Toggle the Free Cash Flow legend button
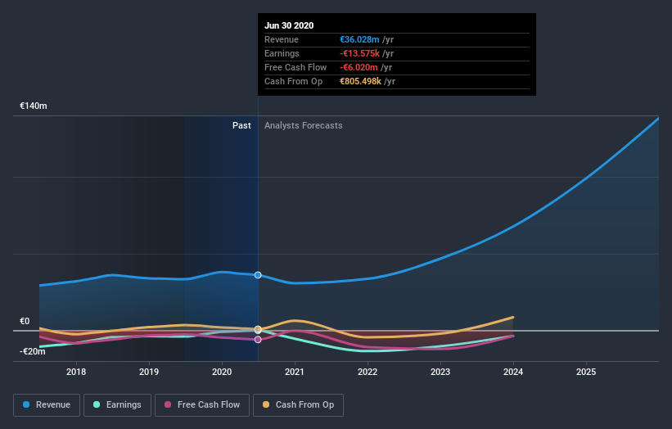The height and width of the screenshot is (429, 672). pyautogui.click(x=202, y=405)
